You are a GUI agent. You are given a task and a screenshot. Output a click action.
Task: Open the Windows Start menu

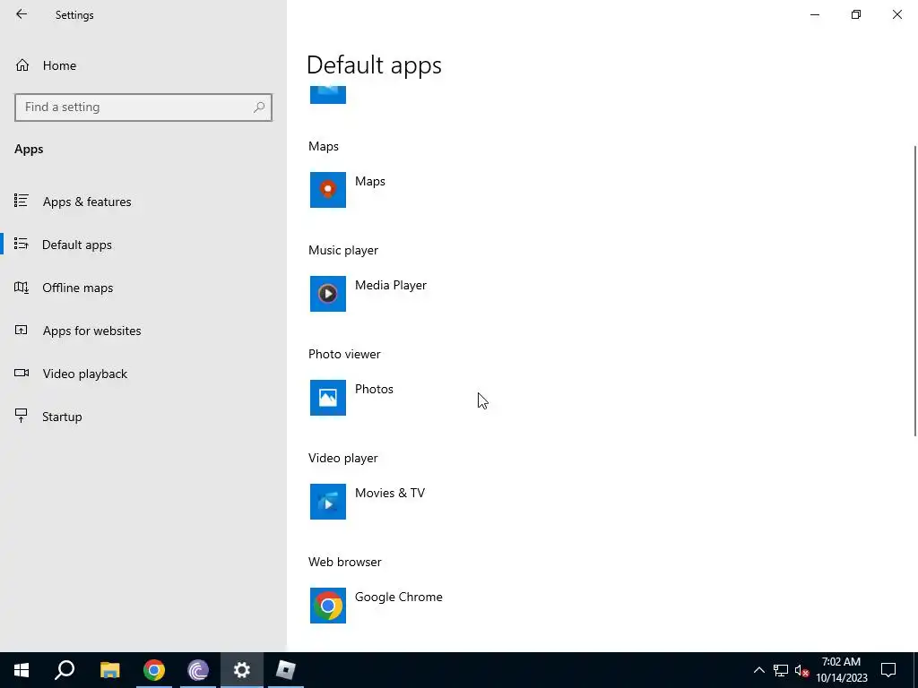[22, 670]
